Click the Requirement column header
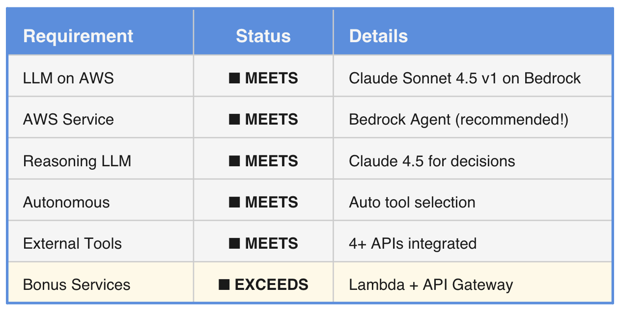Viewport: 619px width, 310px height. pyautogui.click(x=78, y=36)
